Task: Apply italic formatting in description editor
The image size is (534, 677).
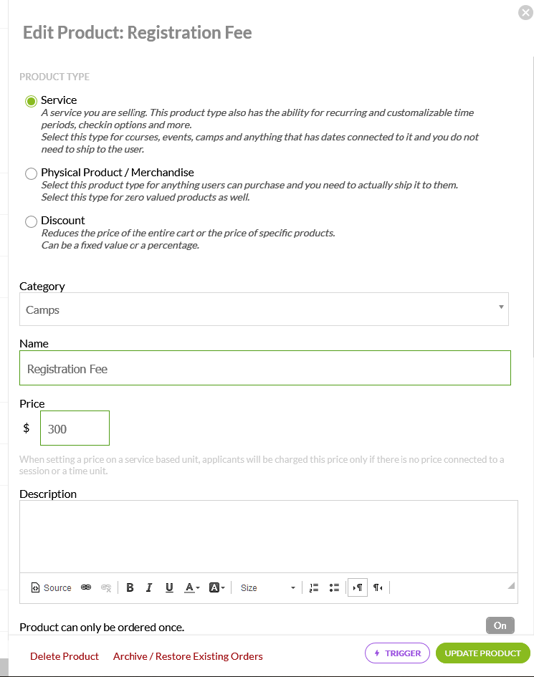Action: pyautogui.click(x=149, y=587)
